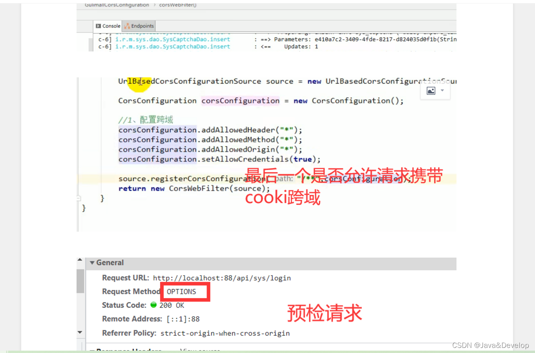
Task: Open the Endpoints tab
Action: point(139,26)
